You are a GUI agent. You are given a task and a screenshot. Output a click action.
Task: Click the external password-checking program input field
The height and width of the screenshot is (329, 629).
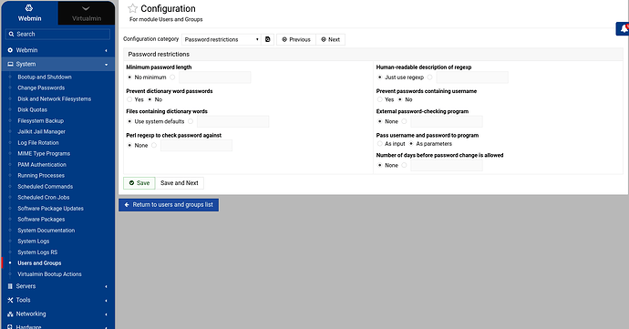[x=447, y=121]
